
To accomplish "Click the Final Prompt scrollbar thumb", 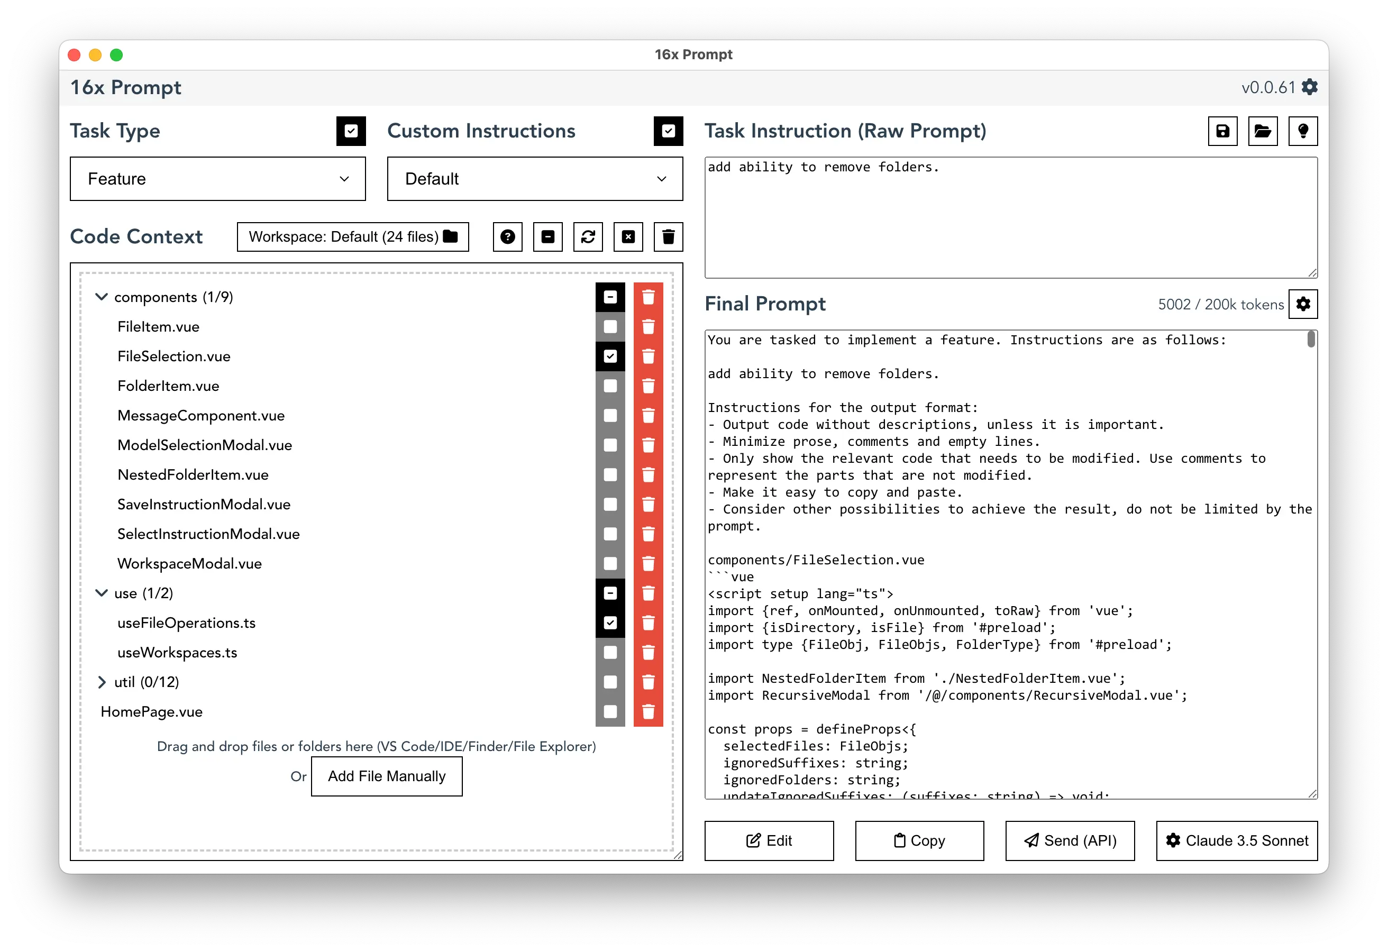I will pyautogui.click(x=1311, y=339).
